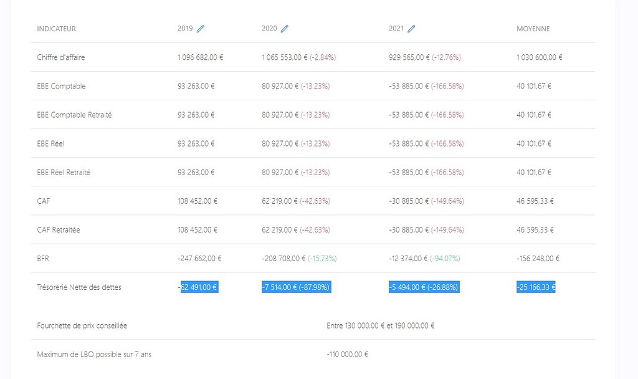Viewport: 638px width, 379px height.
Task: Click the highlighted Trésorerie Nette average value
Action: tap(536, 287)
